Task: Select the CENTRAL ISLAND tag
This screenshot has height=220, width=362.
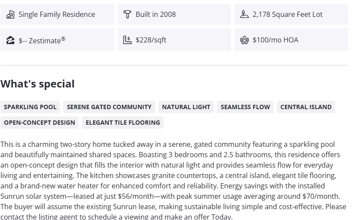Action: (306, 107)
